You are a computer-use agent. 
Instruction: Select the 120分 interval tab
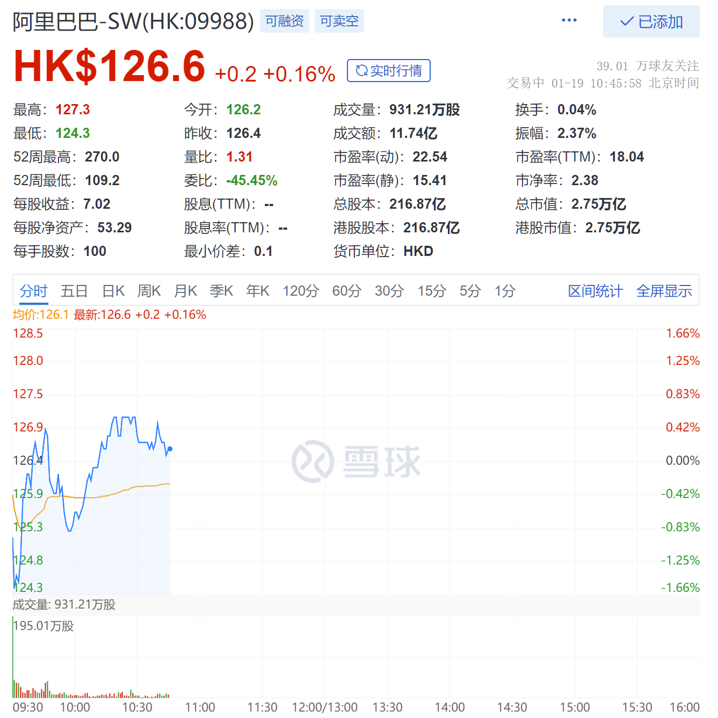(301, 291)
